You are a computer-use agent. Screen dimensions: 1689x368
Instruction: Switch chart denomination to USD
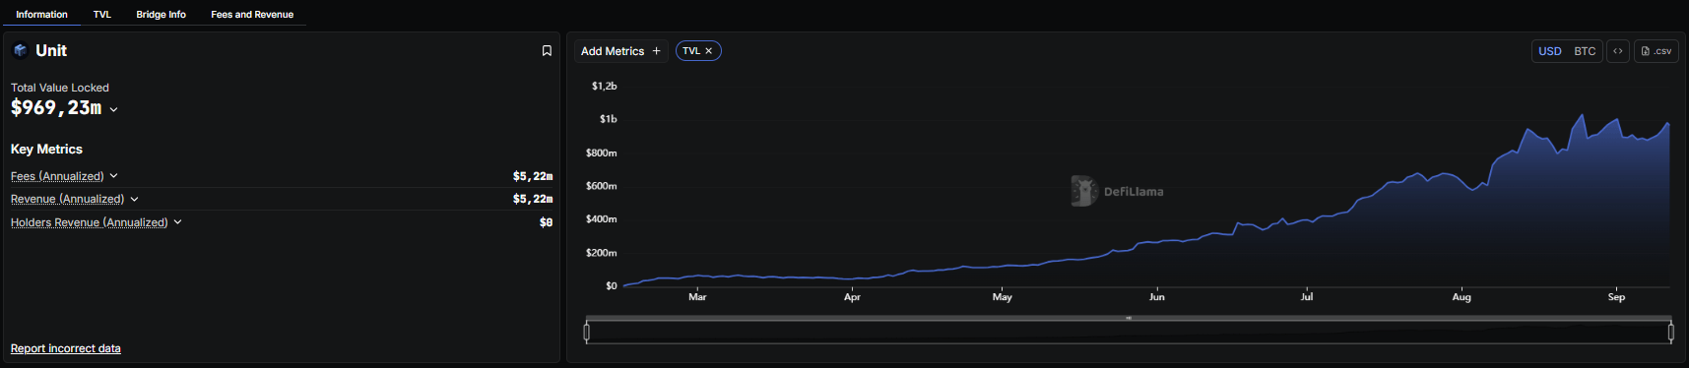1550,51
